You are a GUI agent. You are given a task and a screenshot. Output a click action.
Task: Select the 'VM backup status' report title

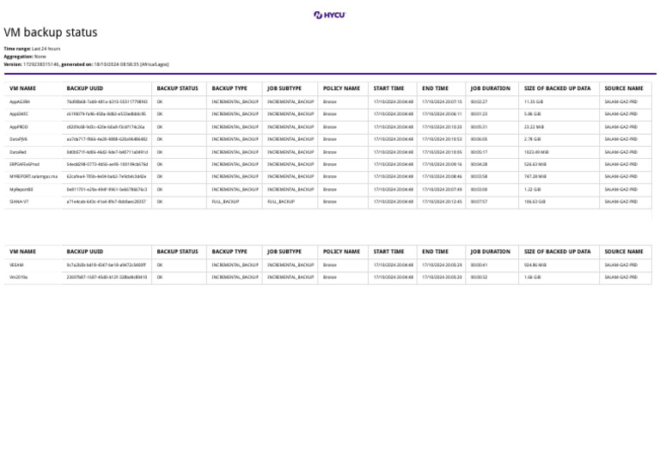(51, 33)
